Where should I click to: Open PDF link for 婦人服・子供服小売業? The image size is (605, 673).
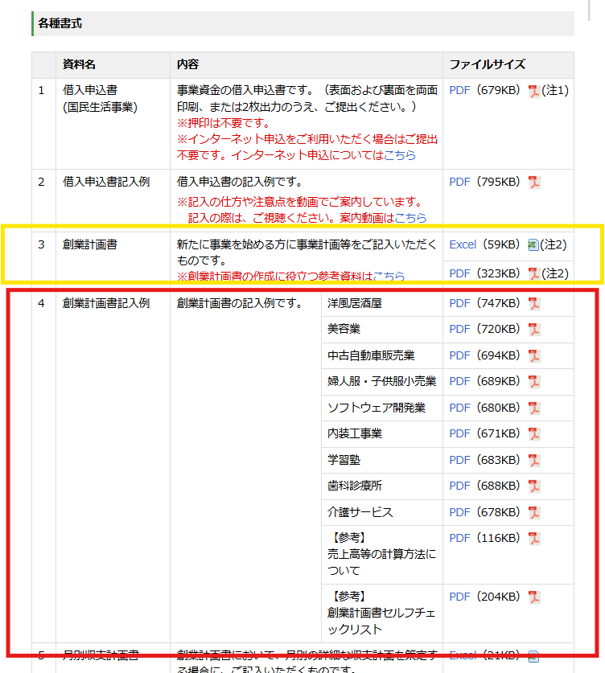[459, 381]
